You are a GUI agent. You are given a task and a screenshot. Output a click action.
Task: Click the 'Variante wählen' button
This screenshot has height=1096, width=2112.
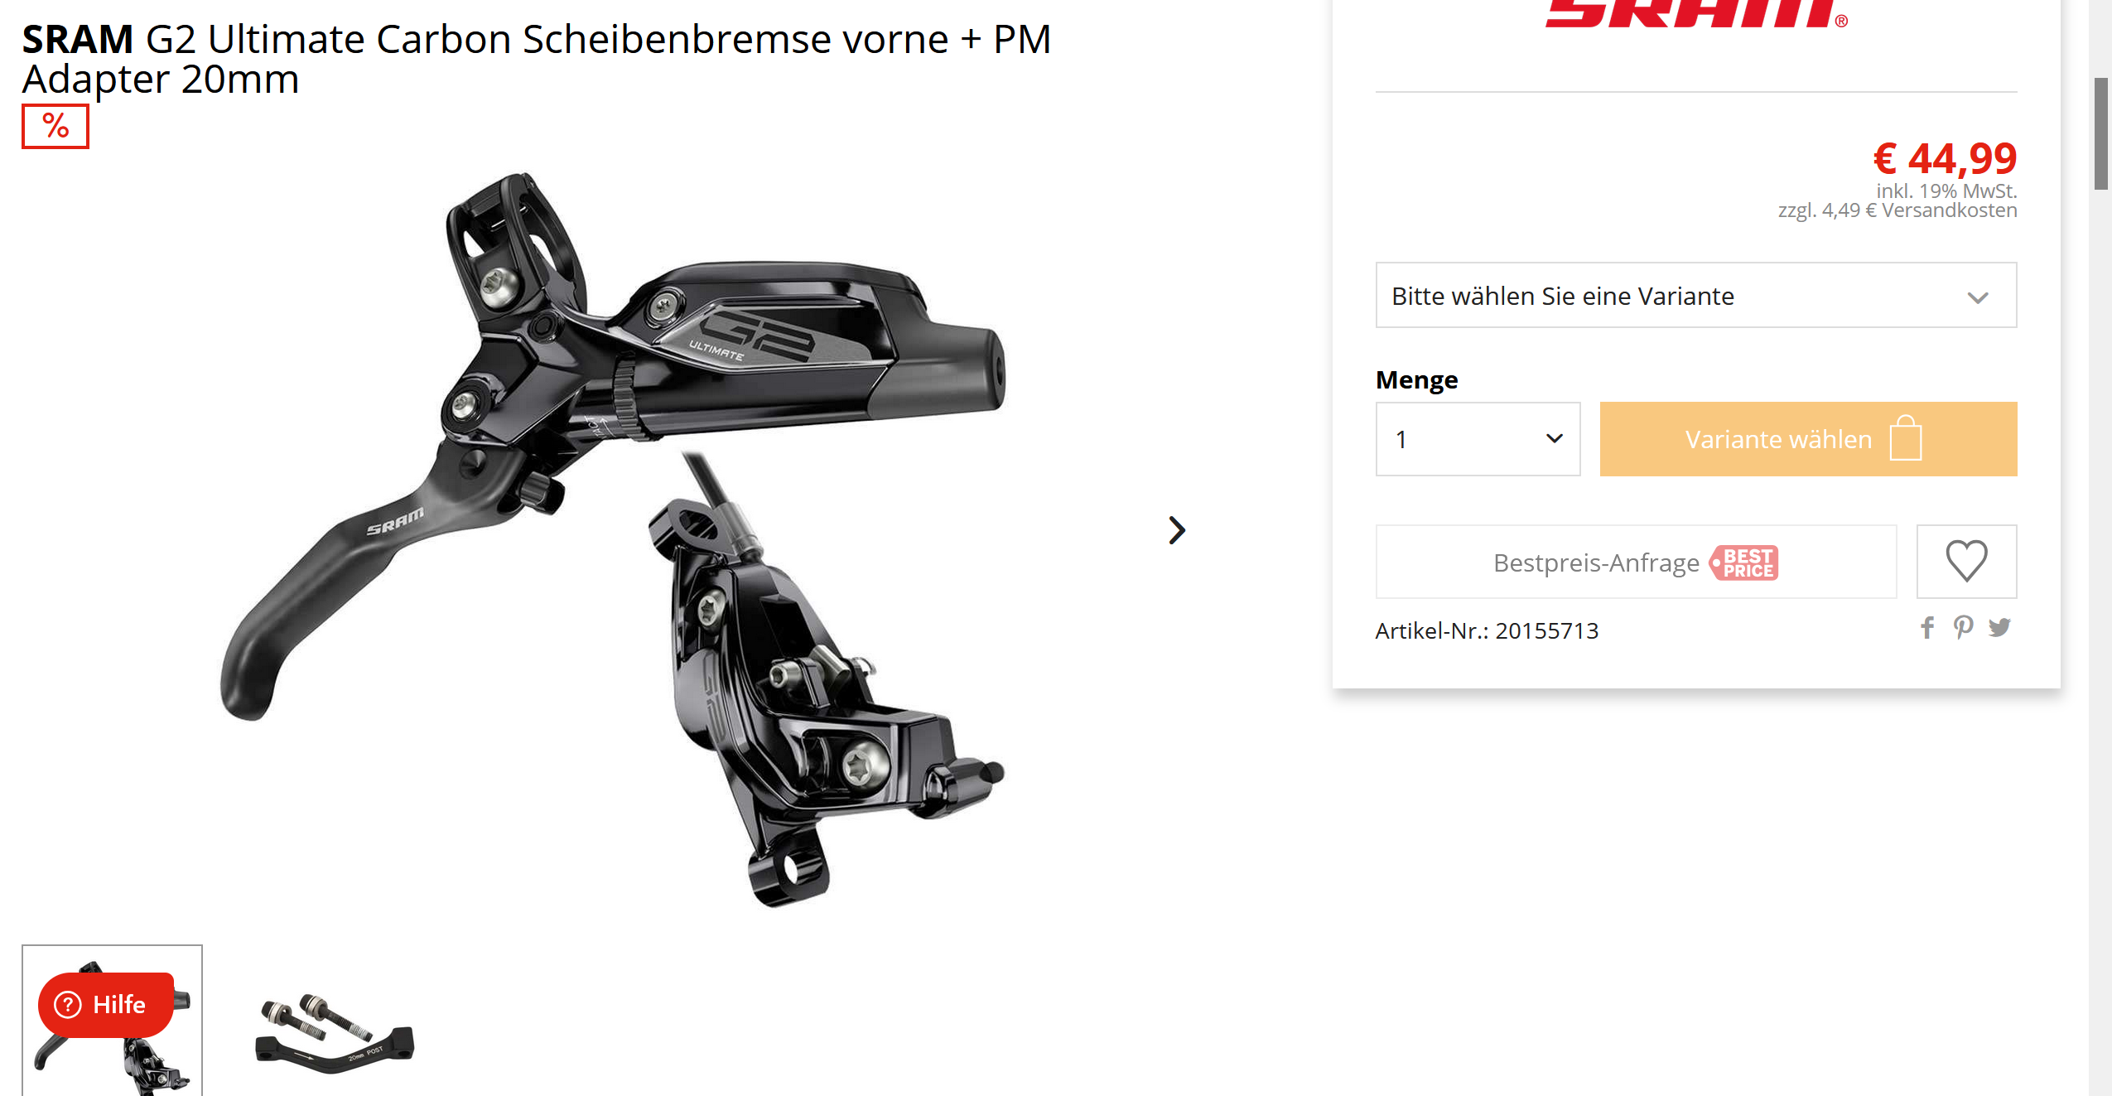1808,439
